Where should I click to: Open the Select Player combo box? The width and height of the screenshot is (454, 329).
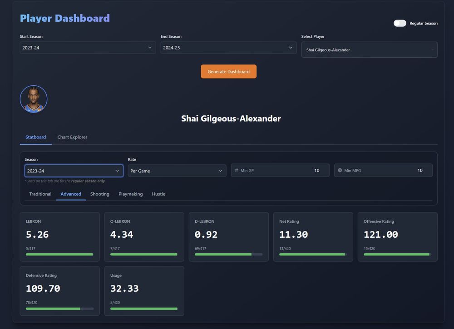click(369, 50)
